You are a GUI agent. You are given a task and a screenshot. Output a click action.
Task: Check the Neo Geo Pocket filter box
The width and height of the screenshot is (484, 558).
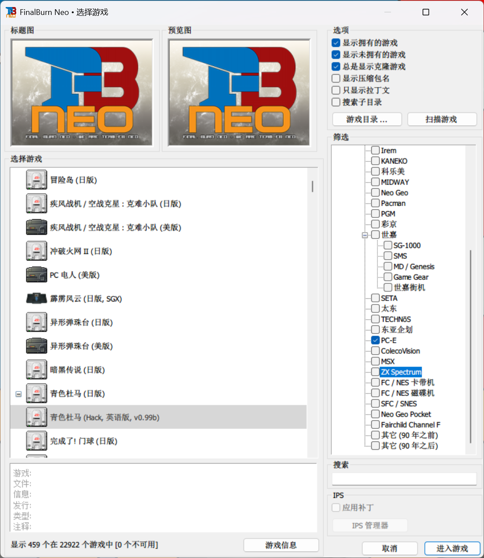(375, 414)
